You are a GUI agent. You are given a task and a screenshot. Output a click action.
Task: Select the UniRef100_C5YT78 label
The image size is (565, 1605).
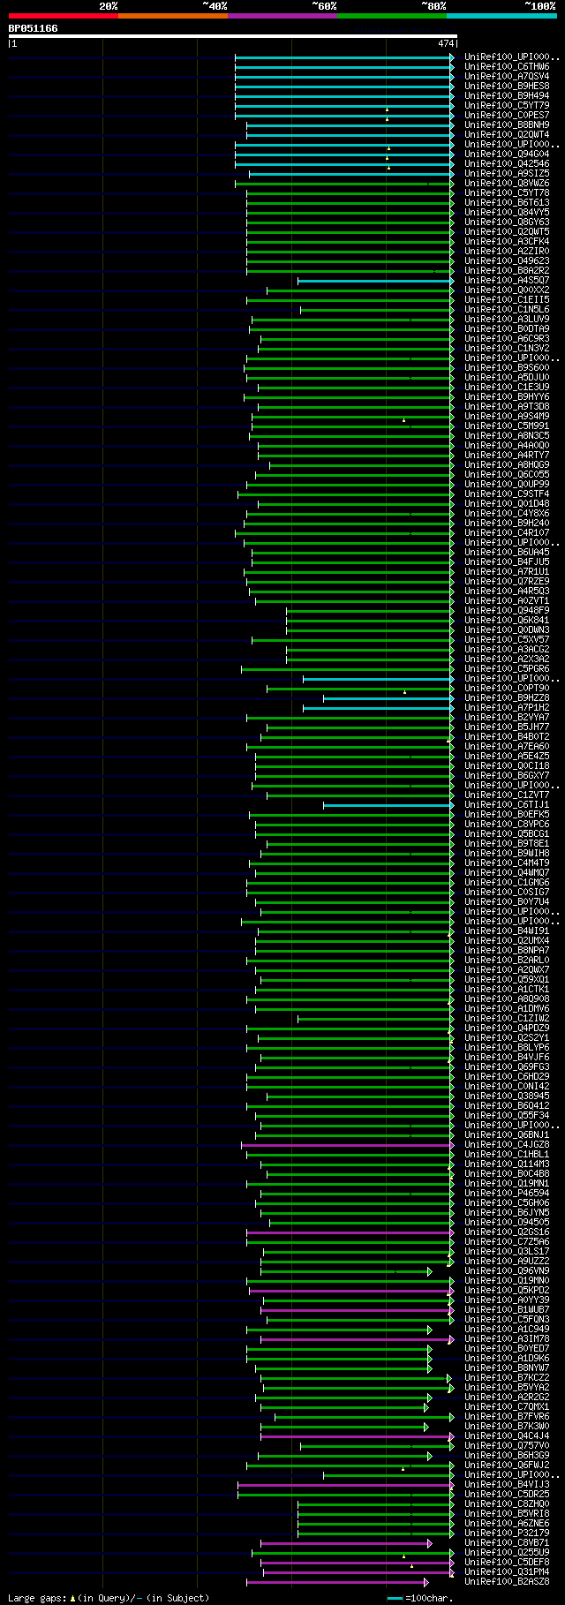507,192
